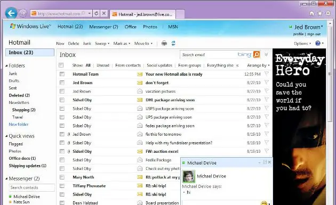Expand the Jed Brown account menu

pyautogui.click(x=308, y=27)
